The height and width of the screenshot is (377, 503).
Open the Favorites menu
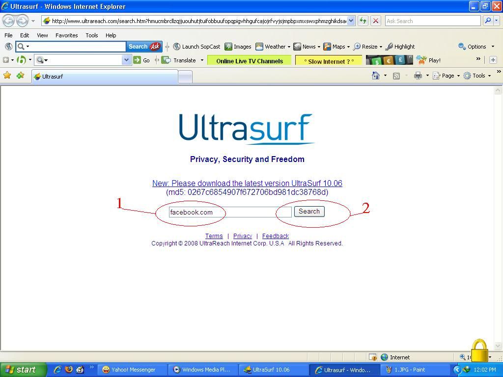tap(67, 35)
